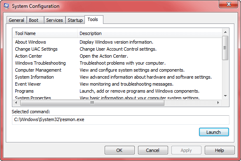The height and width of the screenshot is (161, 241).
Task: Click the horizontal scrollbar right arrow
Action: (218, 103)
